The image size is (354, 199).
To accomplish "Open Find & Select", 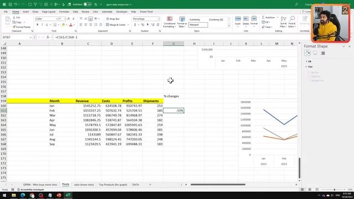I will pyautogui.click(x=292, y=22).
